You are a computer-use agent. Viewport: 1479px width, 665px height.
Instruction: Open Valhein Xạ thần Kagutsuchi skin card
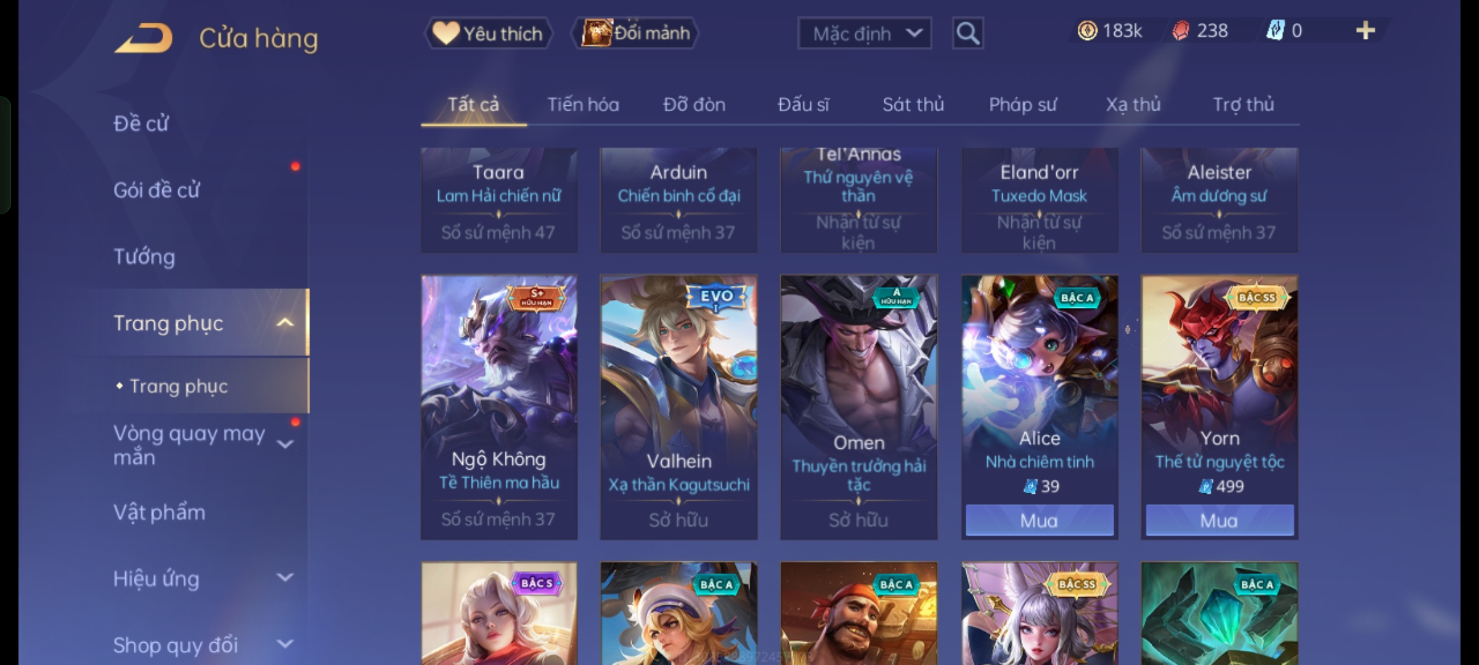(678, 407)
